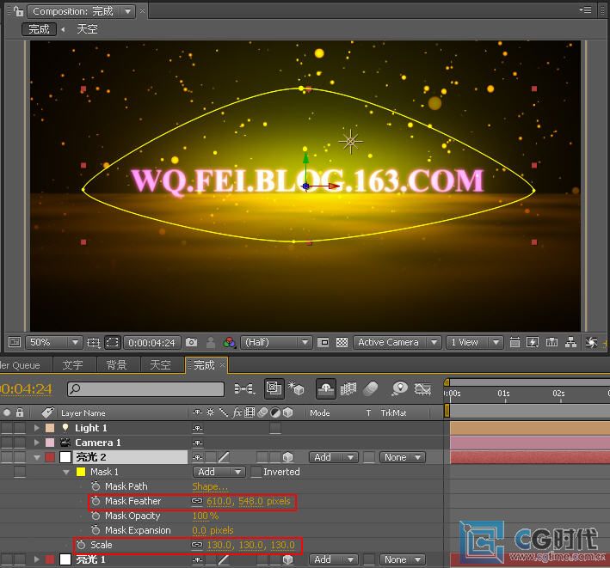Enable frame blending for all layers
This screenshot has width=610, height=568.
(x=348, y=388)
